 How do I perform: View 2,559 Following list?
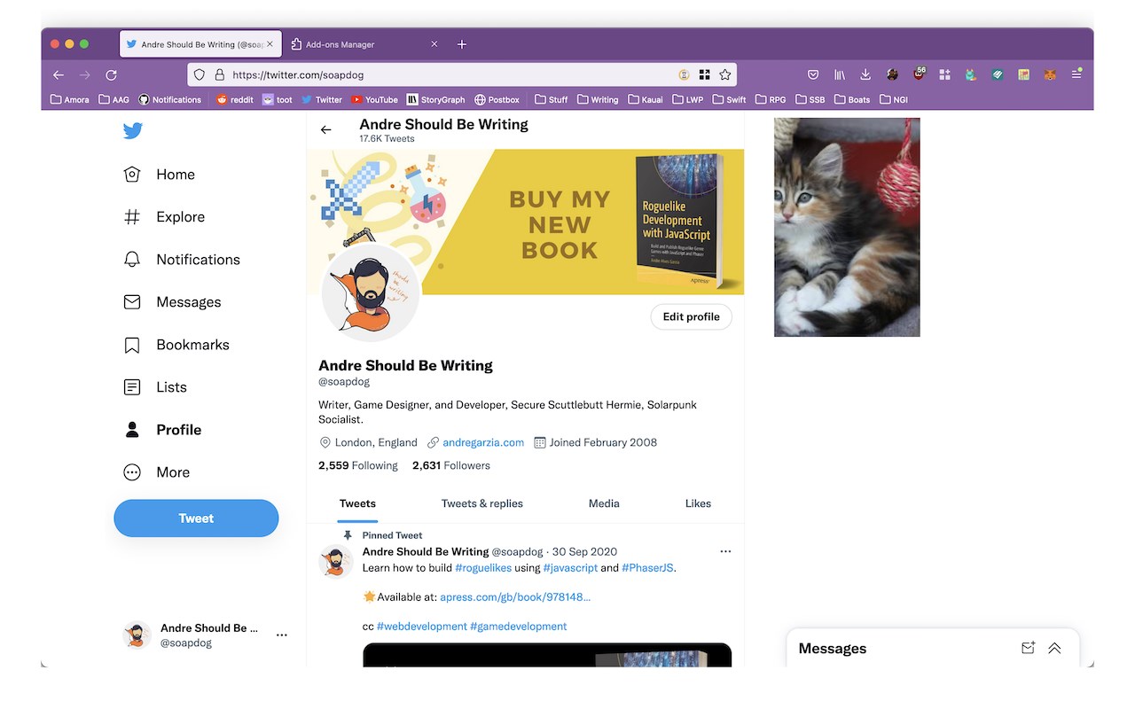coord(358,465)
